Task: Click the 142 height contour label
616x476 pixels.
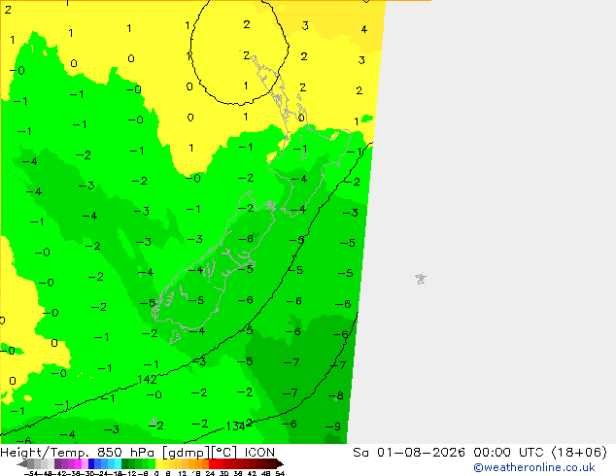Action: [x=148, y=380]
